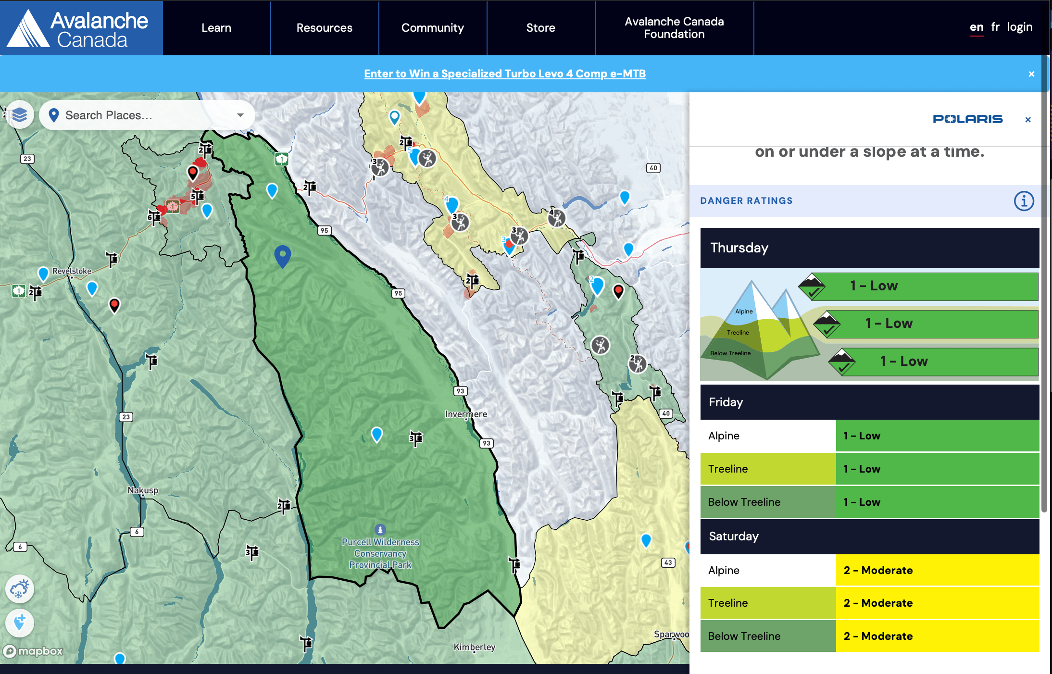
Task: Expand Search Places dropdown arrow
Action: pos(240,115)
